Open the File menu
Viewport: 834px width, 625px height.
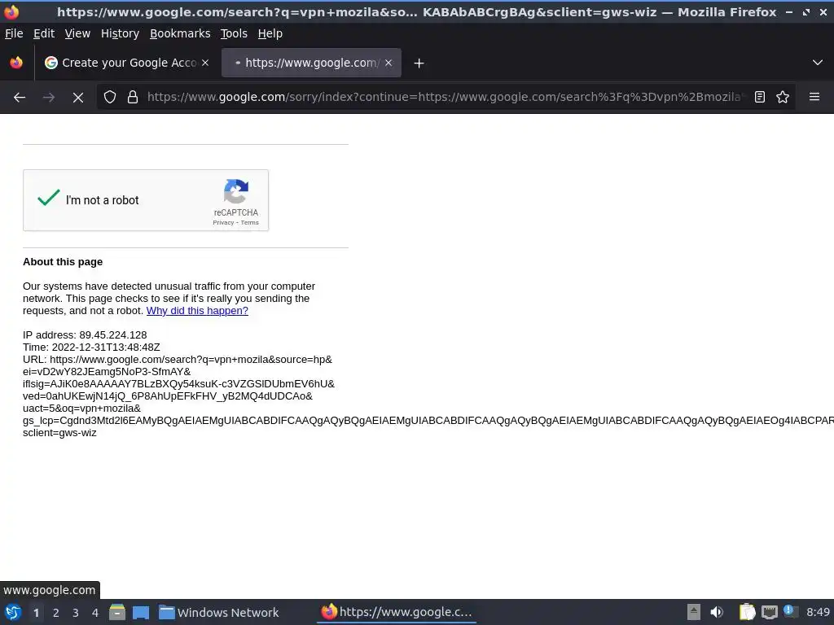tap(14, 33)
